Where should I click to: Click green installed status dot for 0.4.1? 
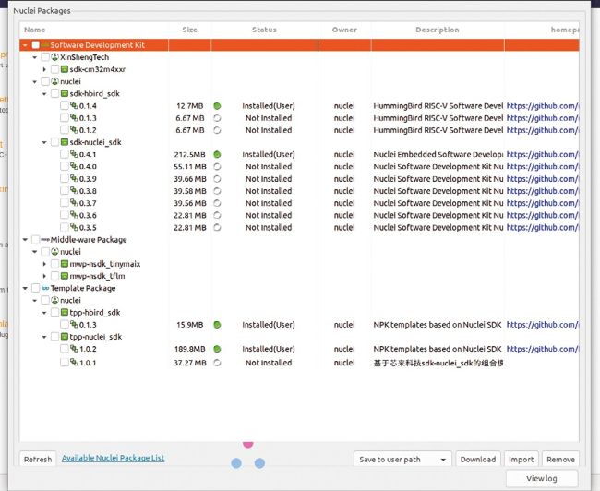pos(217,154)
